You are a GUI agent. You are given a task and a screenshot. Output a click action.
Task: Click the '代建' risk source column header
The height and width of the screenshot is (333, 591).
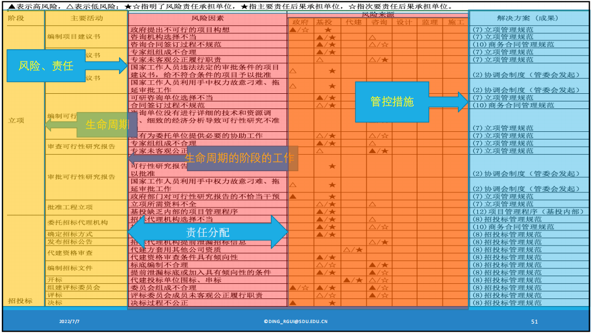[x=354, y=22]
